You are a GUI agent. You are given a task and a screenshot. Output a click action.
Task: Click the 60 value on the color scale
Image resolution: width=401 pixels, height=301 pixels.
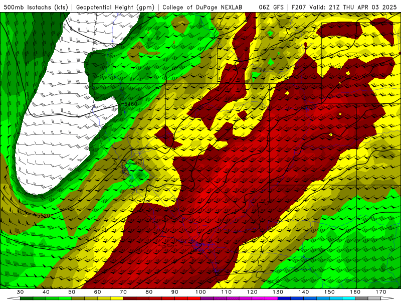point(97,292)
